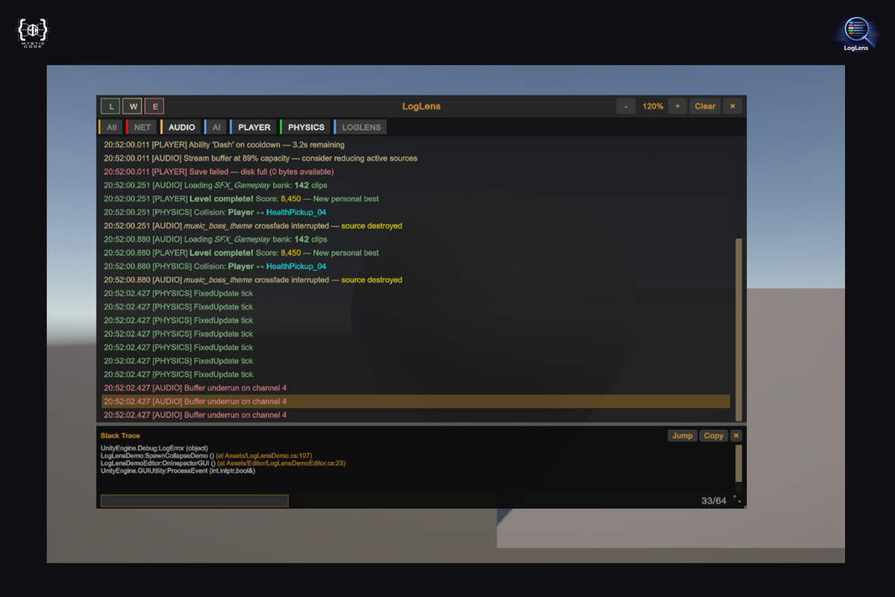The image size is (895, 597).
Task: Select the 20:52:00.251 HealthPickup_04 collision line
Action: tap(416, 213)
